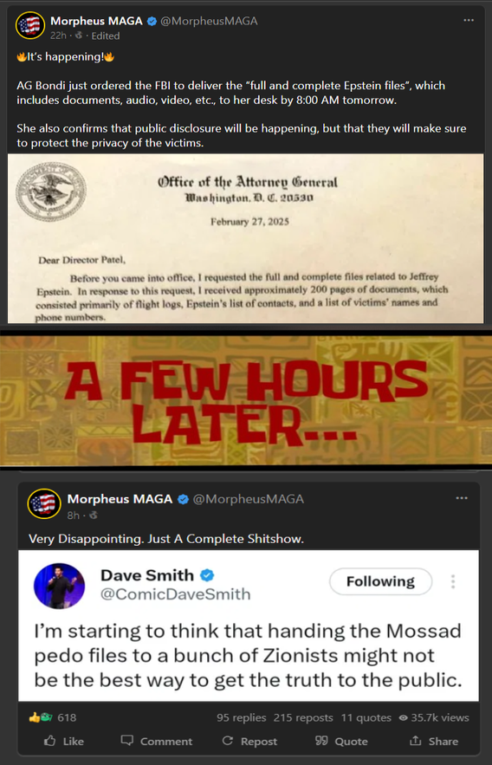View the 11 quotes list
Image resolution: width=492 pixels, height=765 pixels.
click(x=366, y=717)
